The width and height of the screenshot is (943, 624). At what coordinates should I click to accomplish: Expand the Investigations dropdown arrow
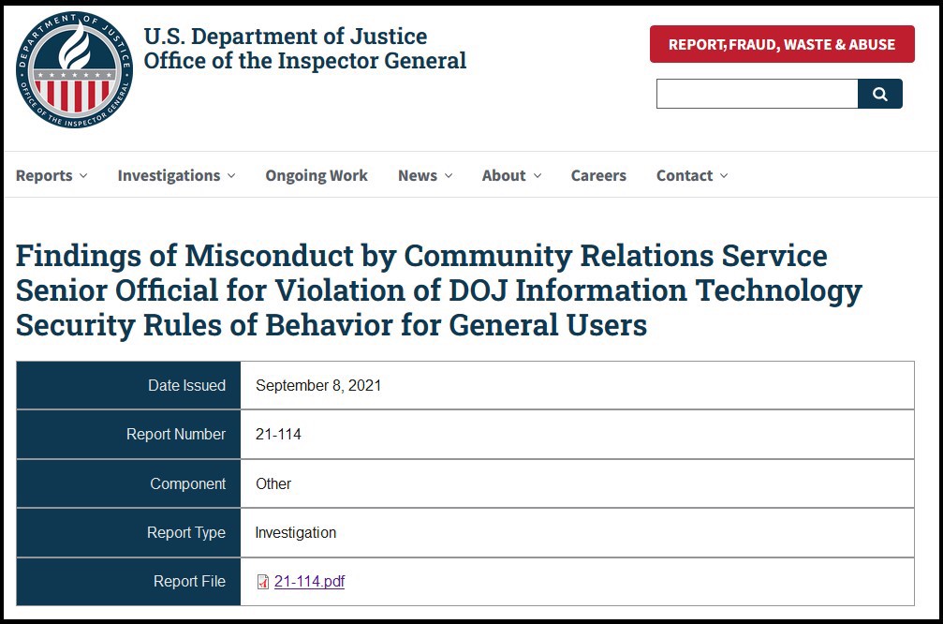(231, 176)
